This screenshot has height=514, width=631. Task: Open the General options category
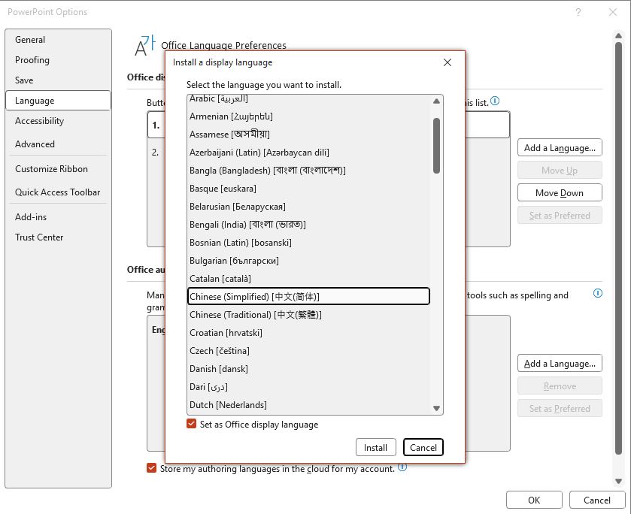58,39
